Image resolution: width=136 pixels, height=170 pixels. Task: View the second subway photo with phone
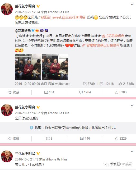point(55,67)
